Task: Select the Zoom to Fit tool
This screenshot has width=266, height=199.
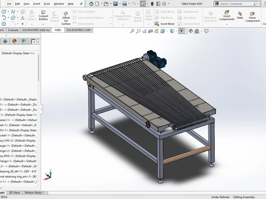Action: (132, 31)
